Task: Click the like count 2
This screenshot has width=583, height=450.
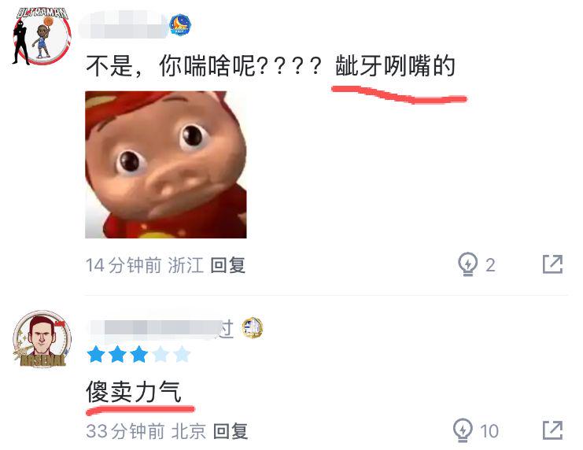Action: [x=490, y=265]
